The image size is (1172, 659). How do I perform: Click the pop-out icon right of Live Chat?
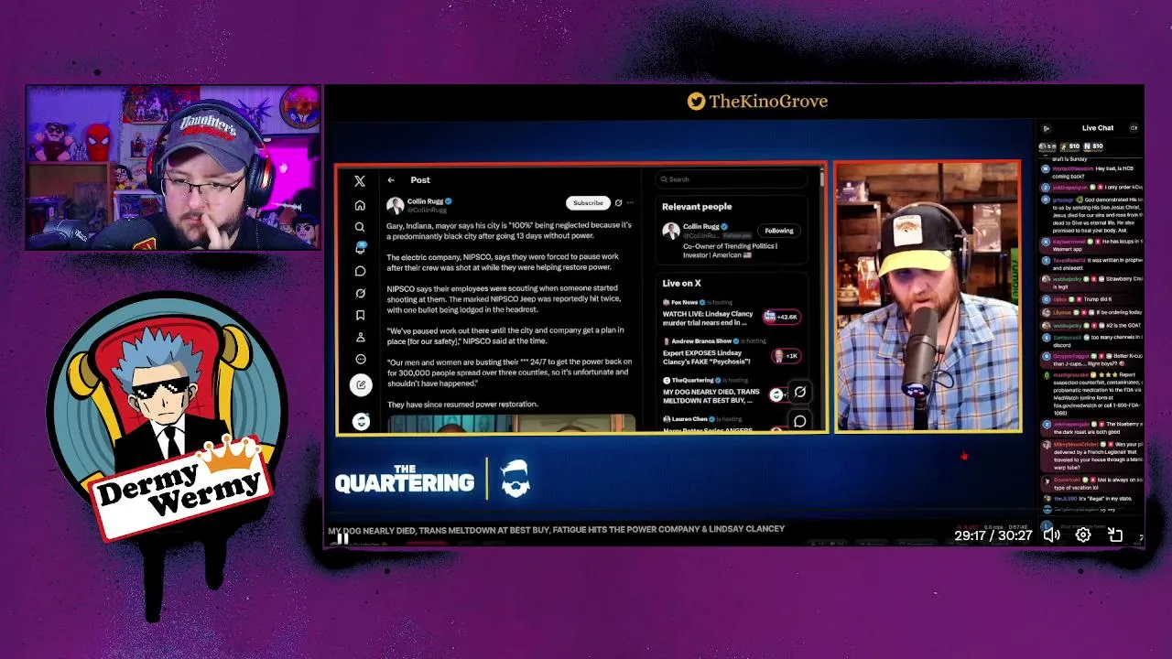1134,128
